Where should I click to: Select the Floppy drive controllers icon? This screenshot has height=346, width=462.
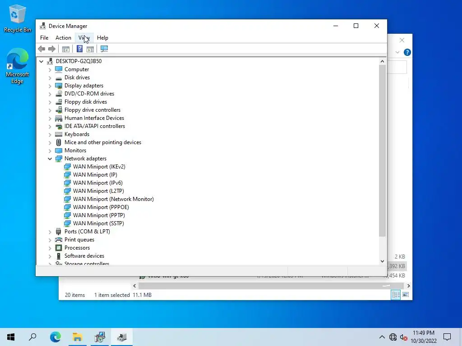click(59, 110)
